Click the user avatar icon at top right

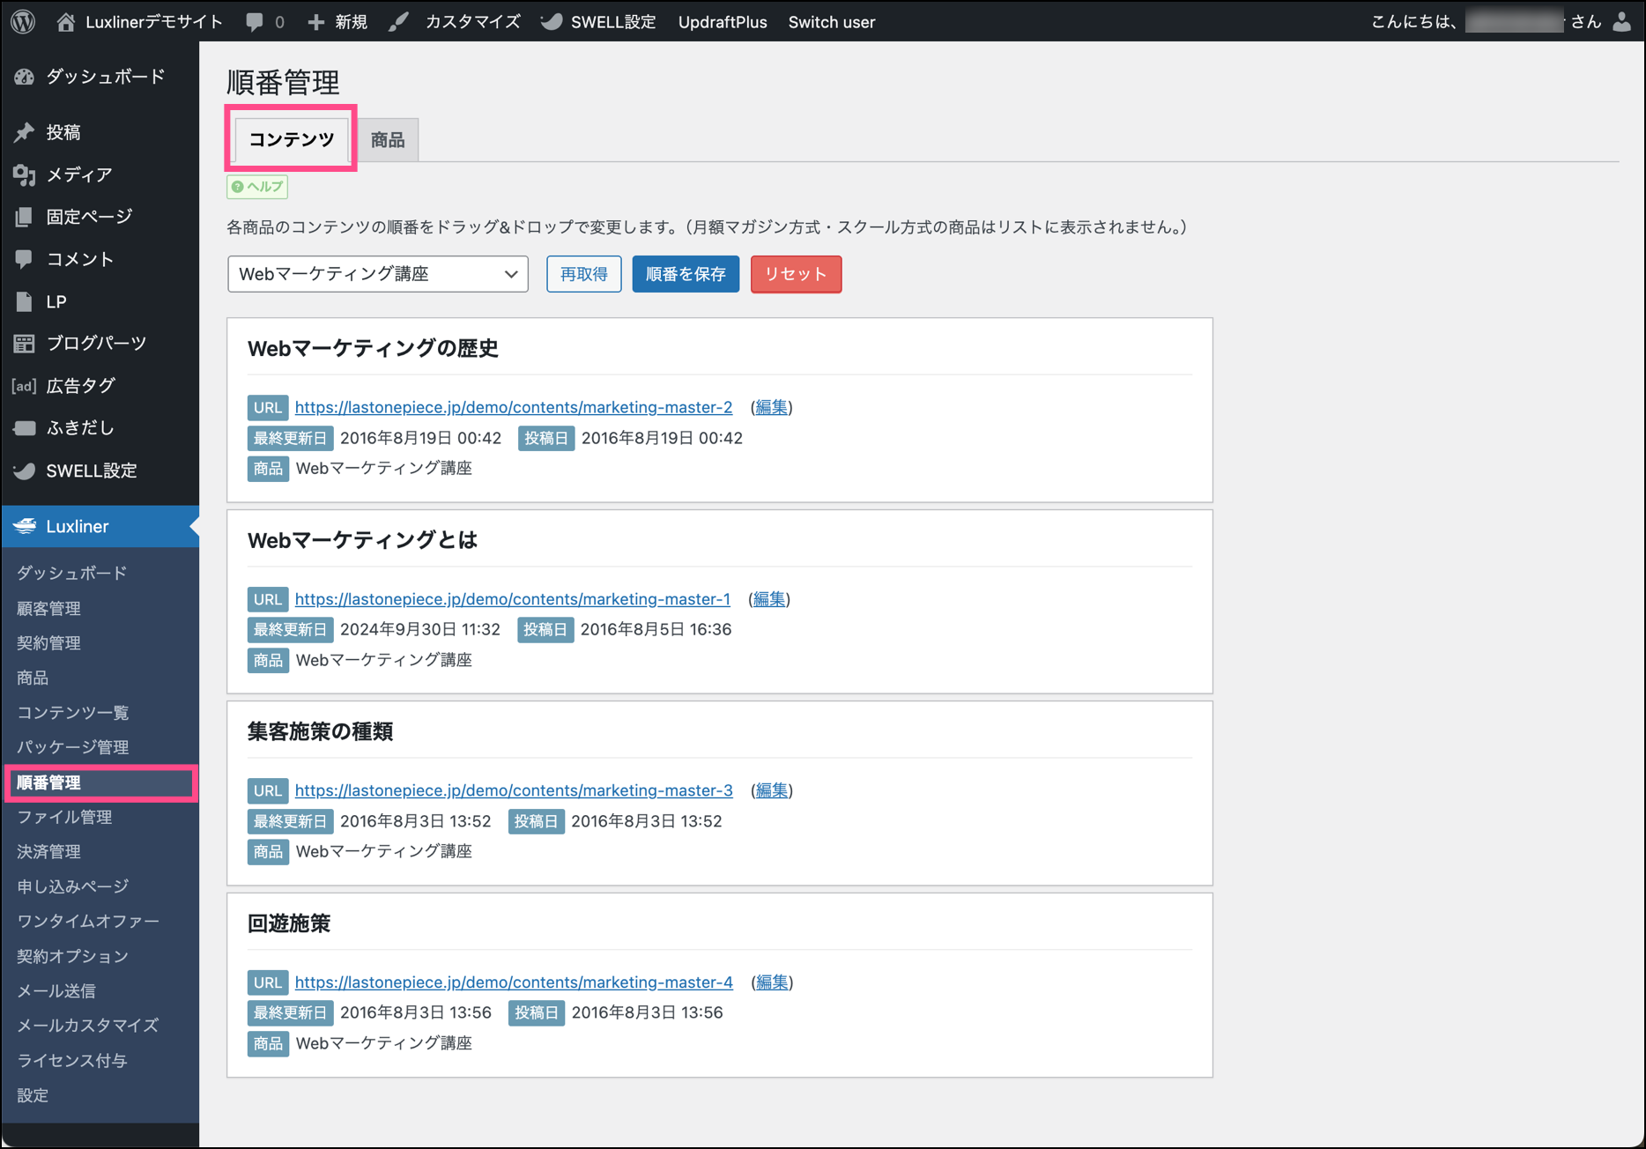click(1621, 22)
